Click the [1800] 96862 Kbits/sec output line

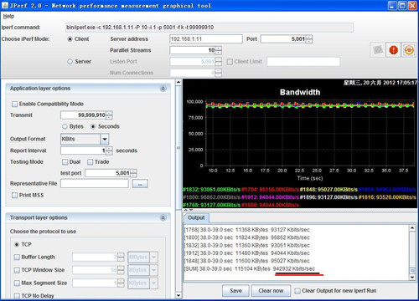tap(247, 237)
